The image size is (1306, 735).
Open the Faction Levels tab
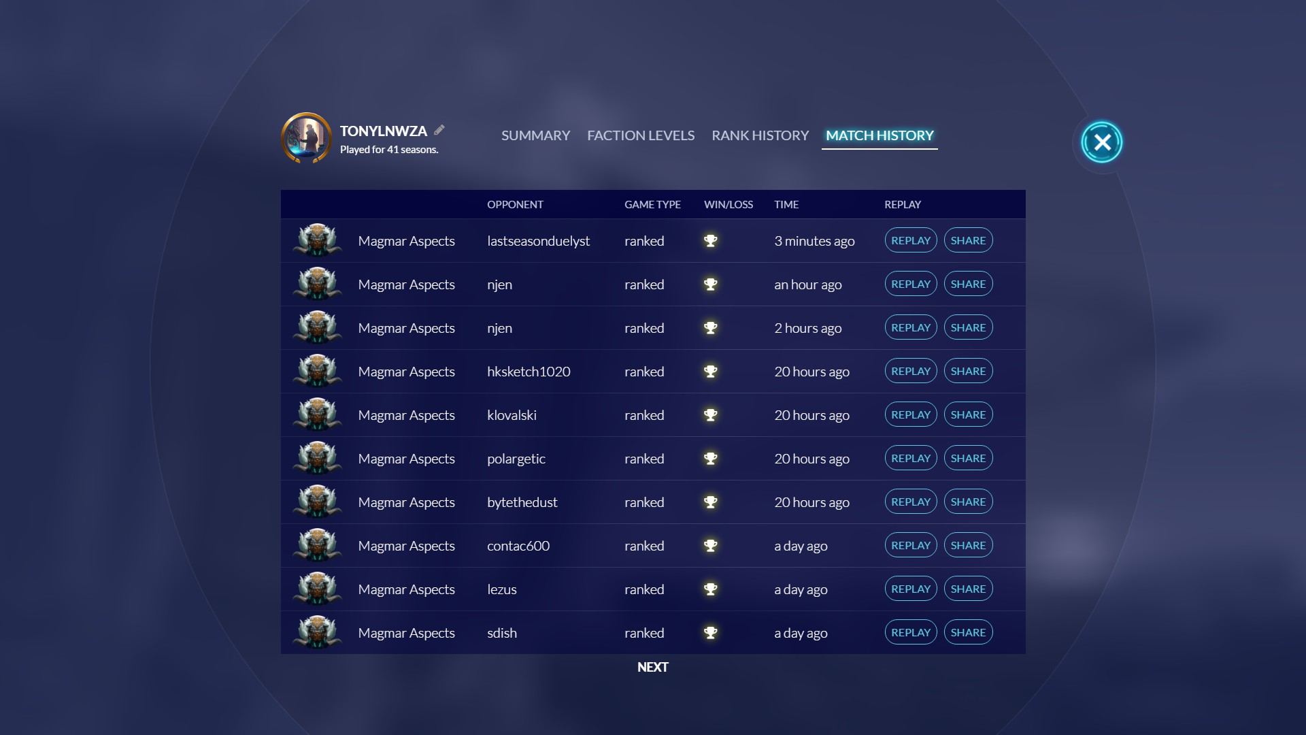pos(641,135)
